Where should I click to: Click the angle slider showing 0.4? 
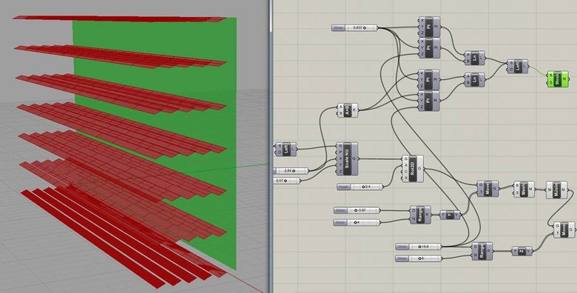[x=360, y=187]
